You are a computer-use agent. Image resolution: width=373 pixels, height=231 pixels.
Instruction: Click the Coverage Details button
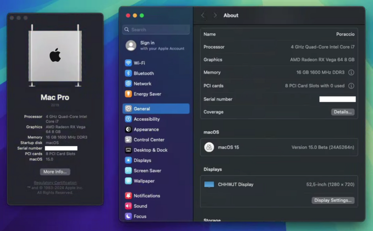coord(343,112)
